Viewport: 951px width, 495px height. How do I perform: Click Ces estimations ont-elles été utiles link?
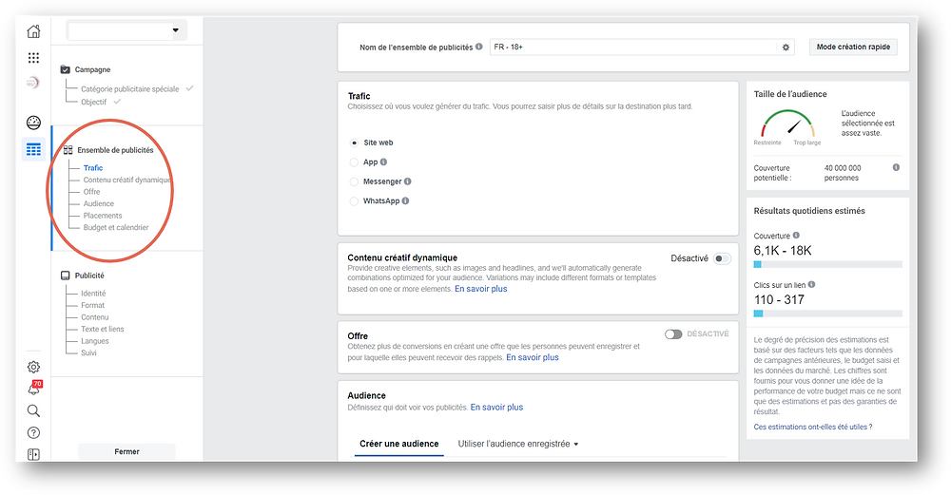[813, 427]
